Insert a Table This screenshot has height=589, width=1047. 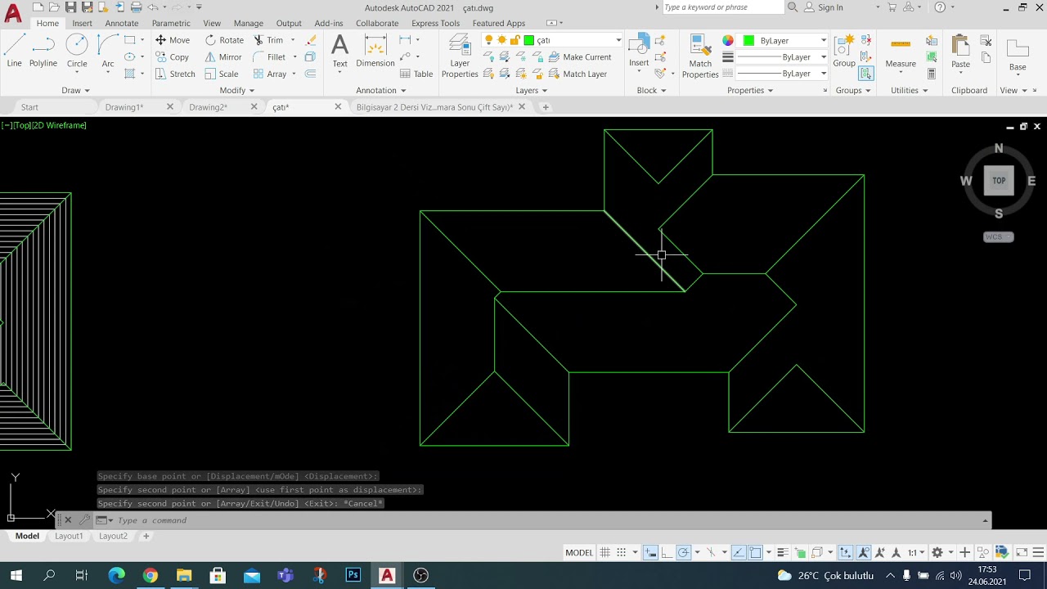[416, 74]
